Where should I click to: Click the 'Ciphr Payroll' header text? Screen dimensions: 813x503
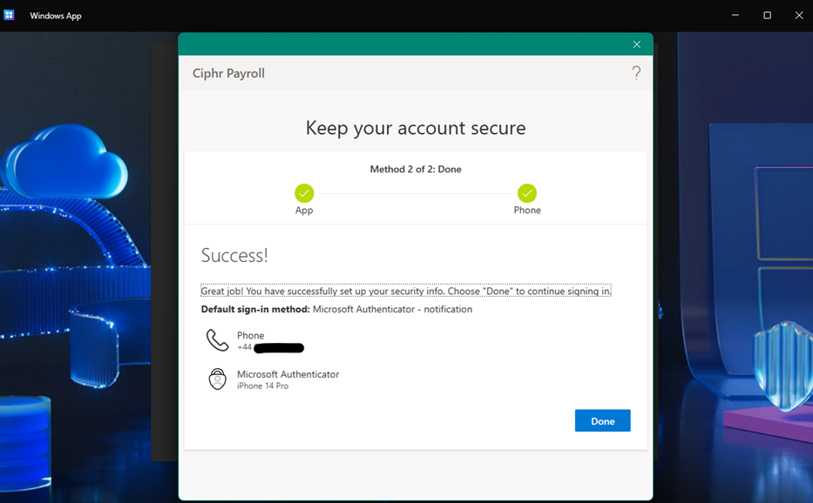coord(228,74)
